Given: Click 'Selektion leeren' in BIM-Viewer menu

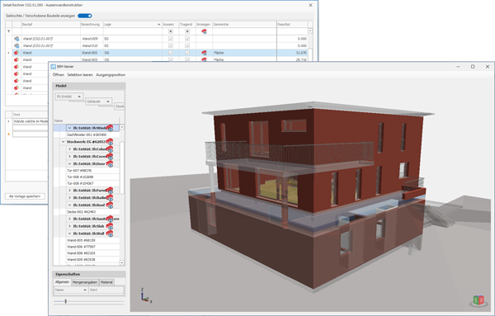Looking at the screenshot, I should pyautogui.click(x=80, y=75).
